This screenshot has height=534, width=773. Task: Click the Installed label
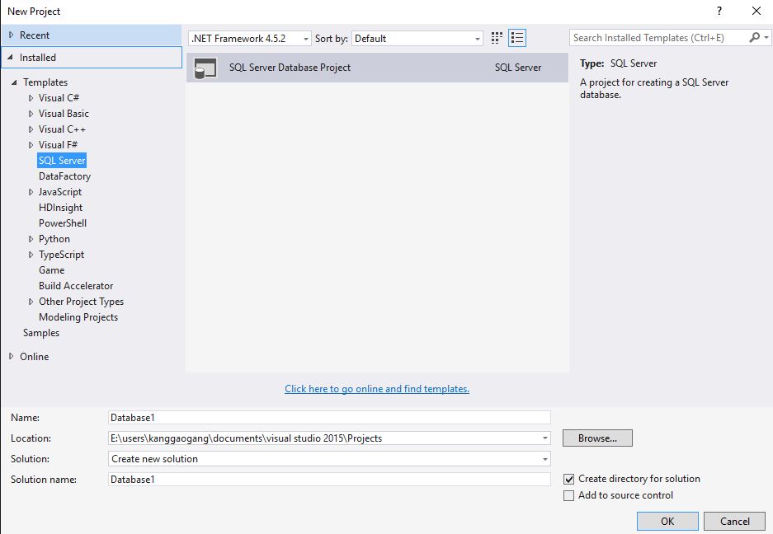coord(38,57)
